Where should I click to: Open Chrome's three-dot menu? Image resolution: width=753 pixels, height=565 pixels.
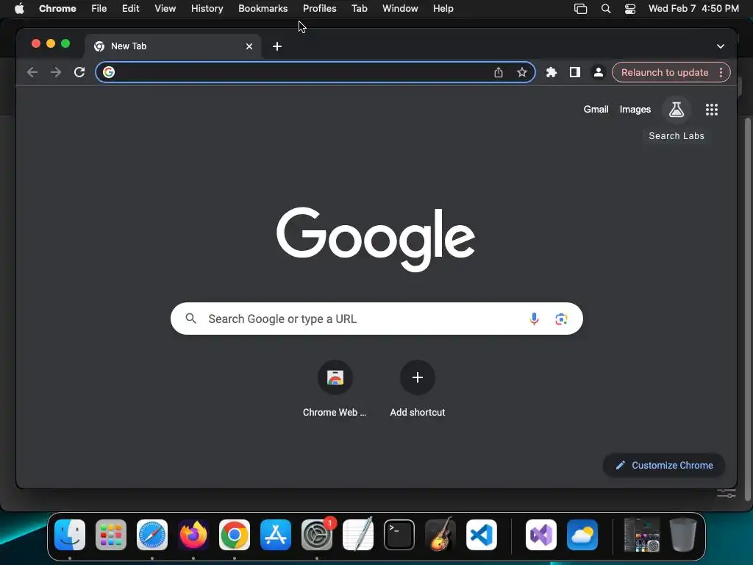coord(721,72)
